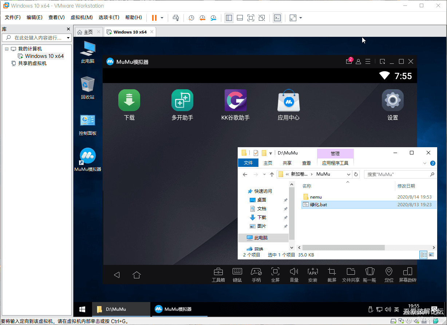Toggle VMware Unity mode icon
447x325 pixels.
[262, 18]
